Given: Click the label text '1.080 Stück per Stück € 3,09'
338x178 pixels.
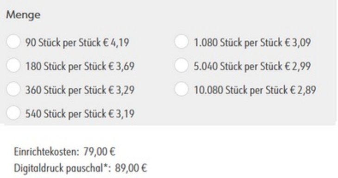Looking at the screenshot, I should [252, 43].
